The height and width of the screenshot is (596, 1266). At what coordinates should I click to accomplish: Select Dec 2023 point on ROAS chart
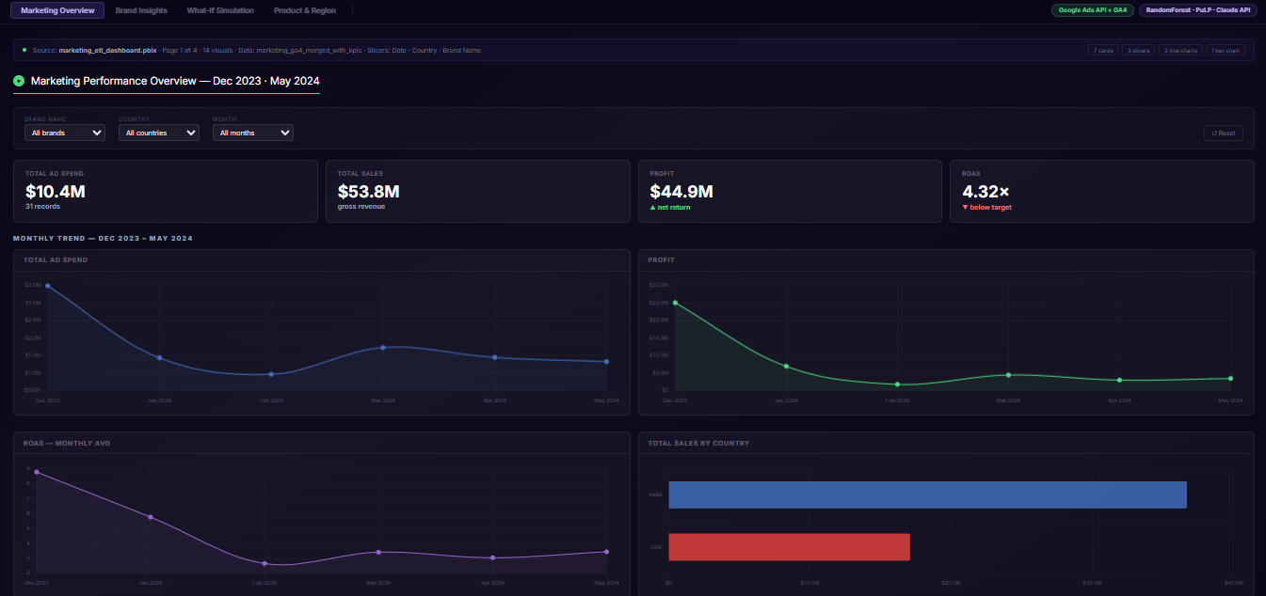pyautogui.click(x=36, y=472)
